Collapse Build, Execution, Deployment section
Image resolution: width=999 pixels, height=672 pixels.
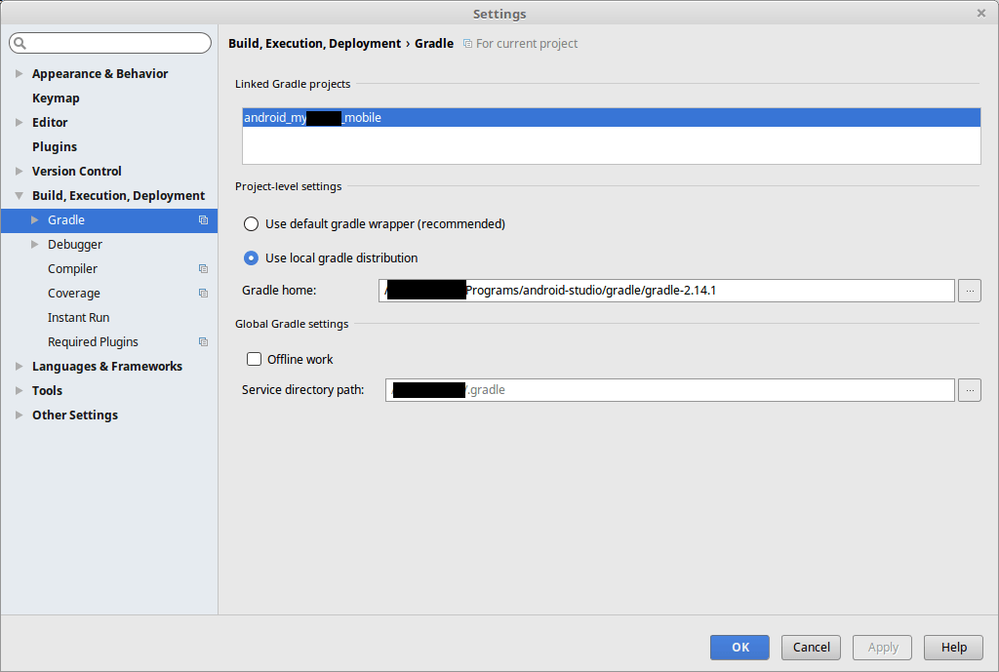tap(20, 196)
